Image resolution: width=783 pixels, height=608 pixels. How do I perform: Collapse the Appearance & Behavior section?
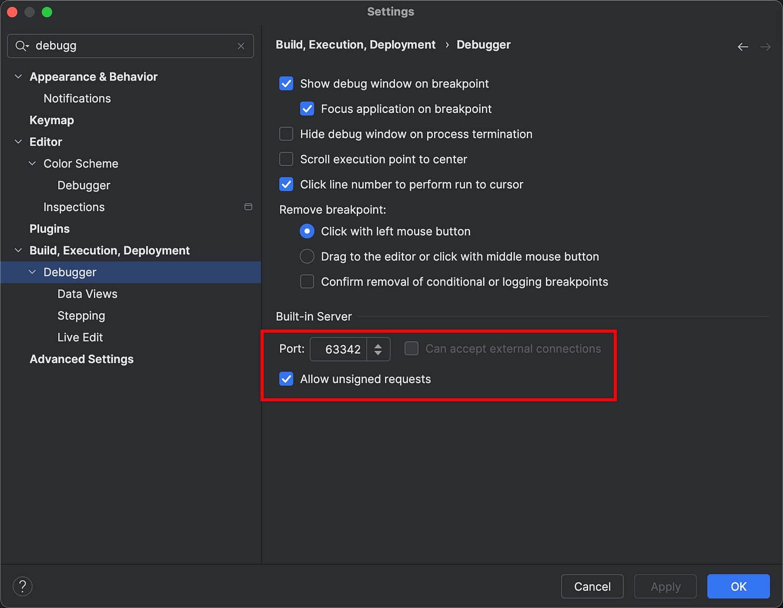[x=18, y=77]
